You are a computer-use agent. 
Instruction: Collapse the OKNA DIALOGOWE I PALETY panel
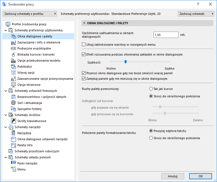[84, 23]
